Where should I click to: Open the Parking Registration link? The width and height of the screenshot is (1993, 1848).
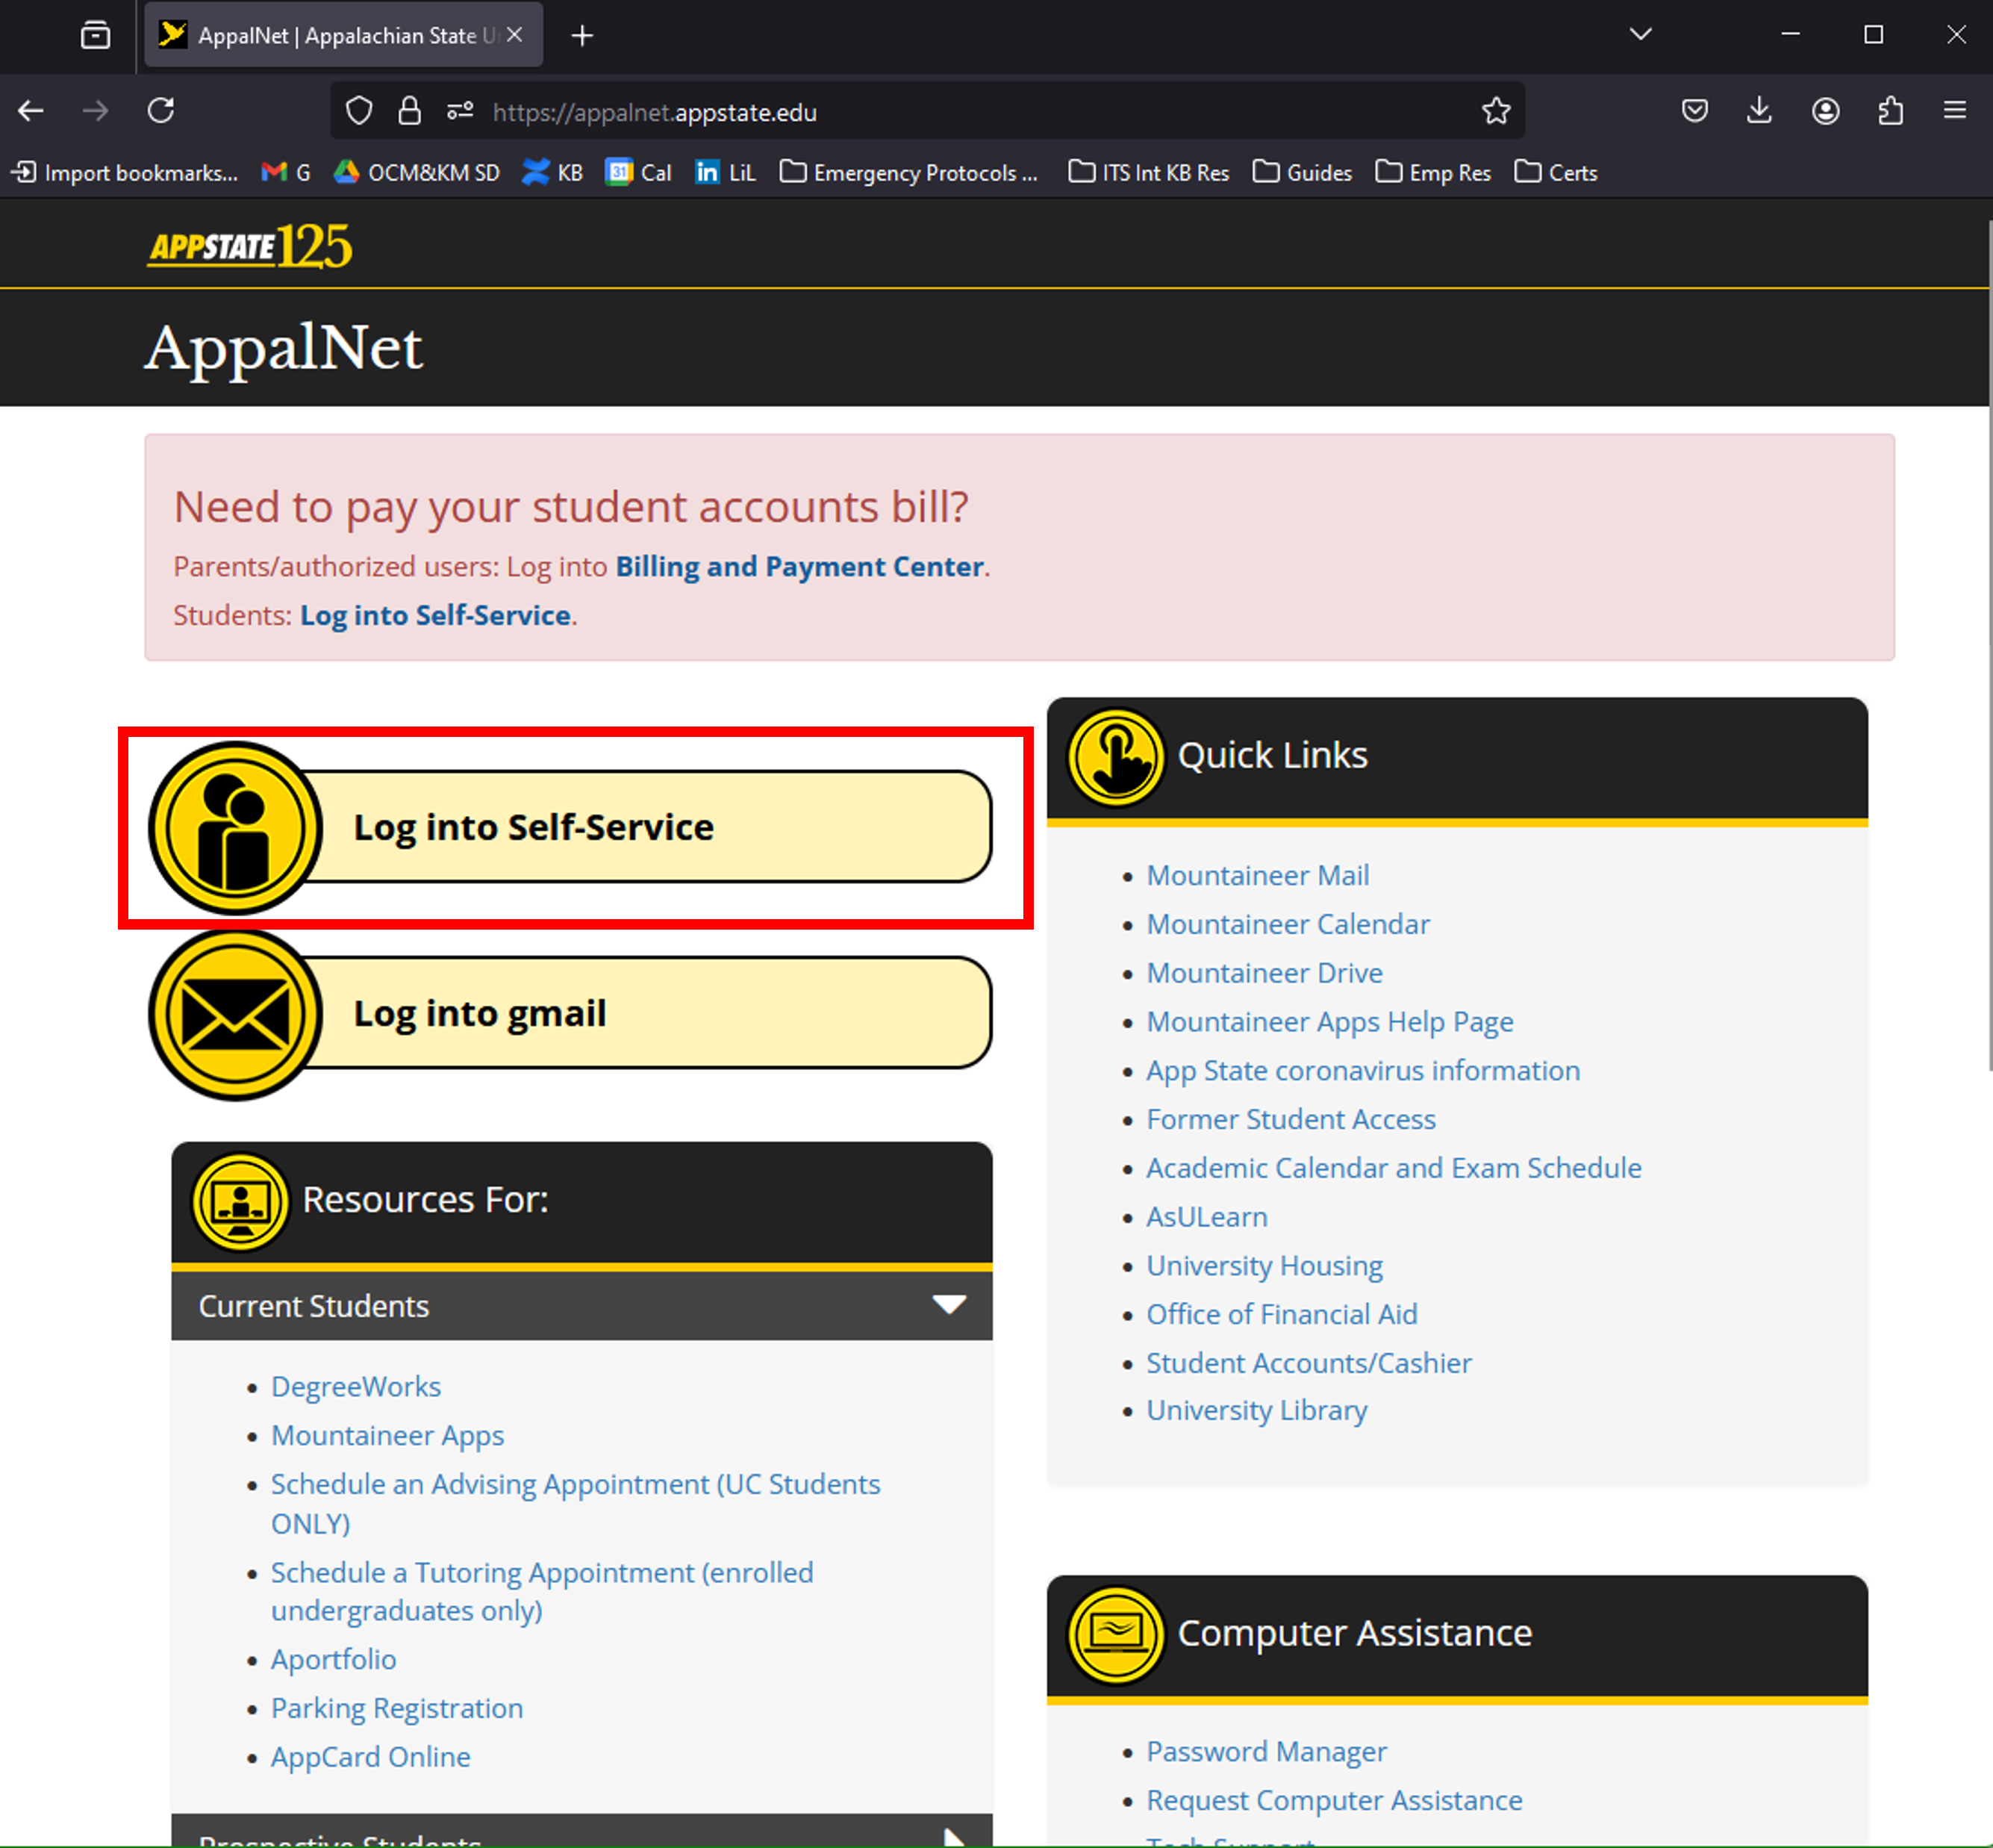coord(397,1709)
